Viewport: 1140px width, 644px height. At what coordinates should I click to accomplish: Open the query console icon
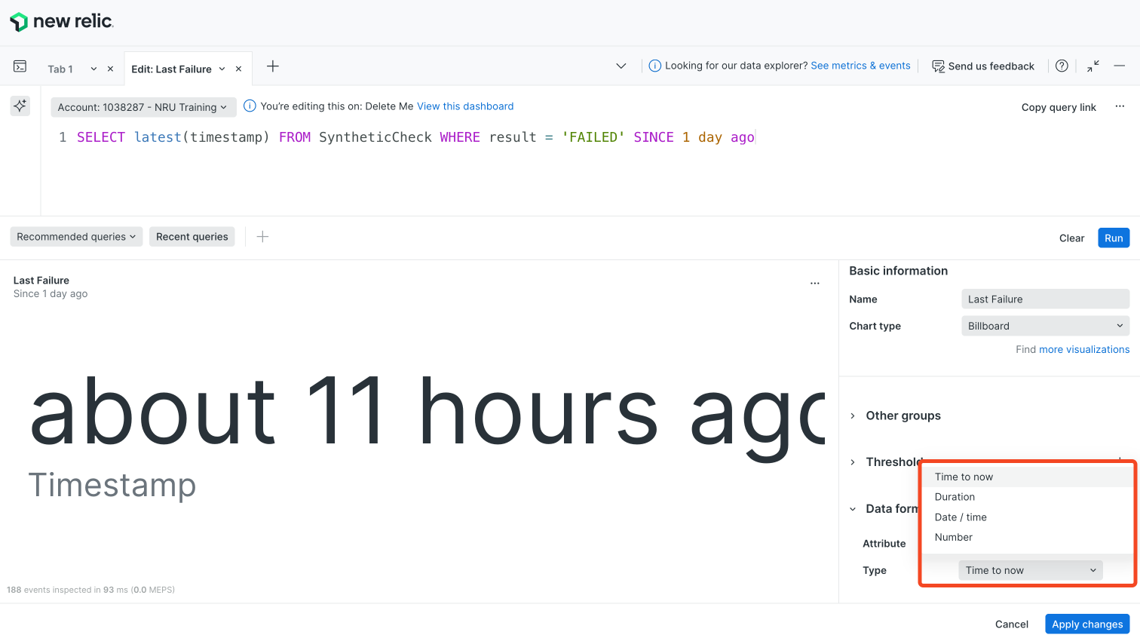tap(20, 66)
